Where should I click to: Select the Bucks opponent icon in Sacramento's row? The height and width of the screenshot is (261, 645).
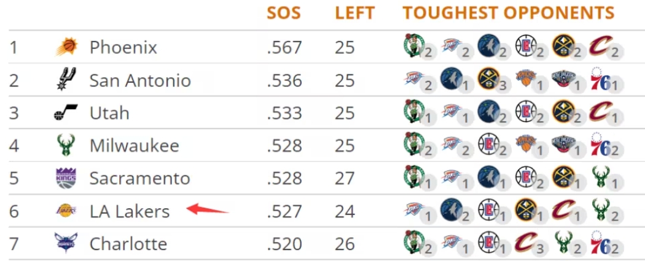pyautogui.click(x=599, y=177)
